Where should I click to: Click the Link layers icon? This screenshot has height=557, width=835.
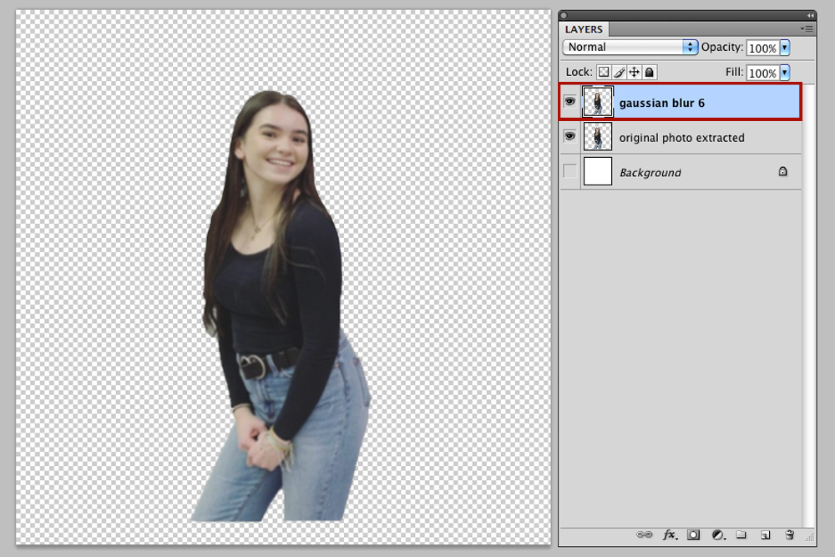pyautogui.click(x=644, y=534)
